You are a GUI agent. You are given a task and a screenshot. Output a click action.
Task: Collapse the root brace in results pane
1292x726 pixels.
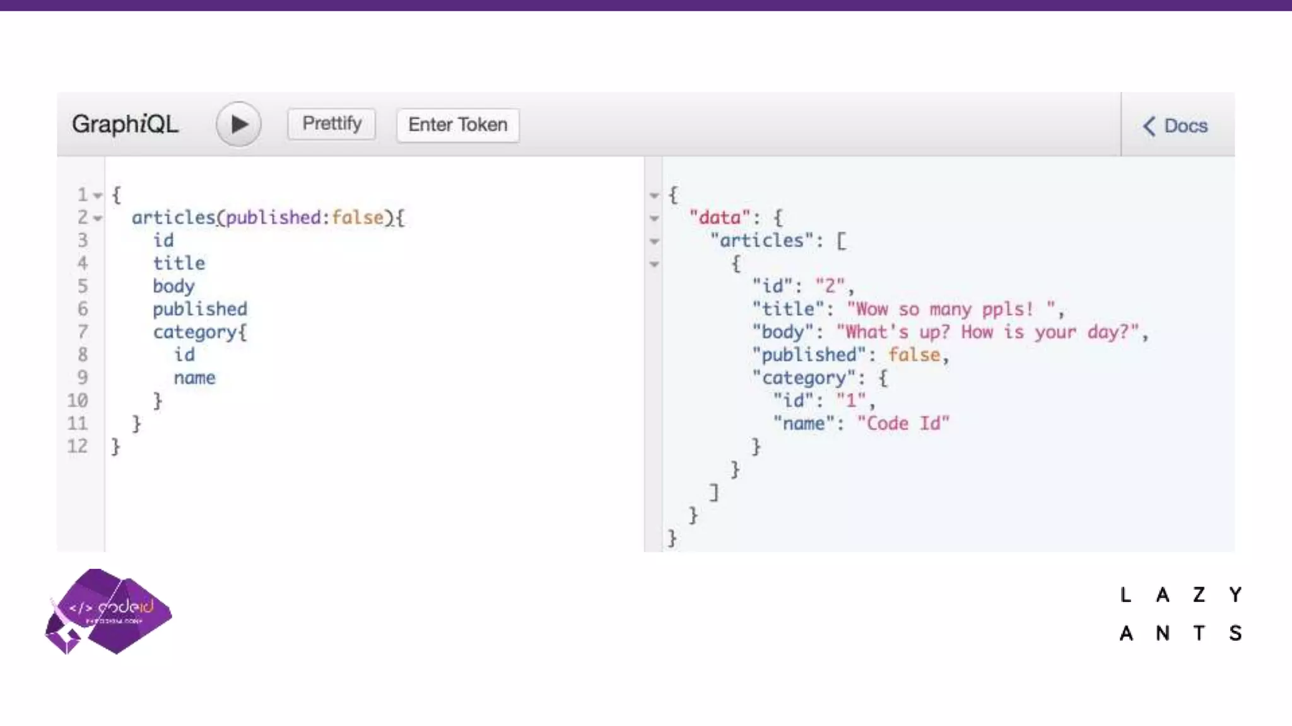(x=654, y=195)
